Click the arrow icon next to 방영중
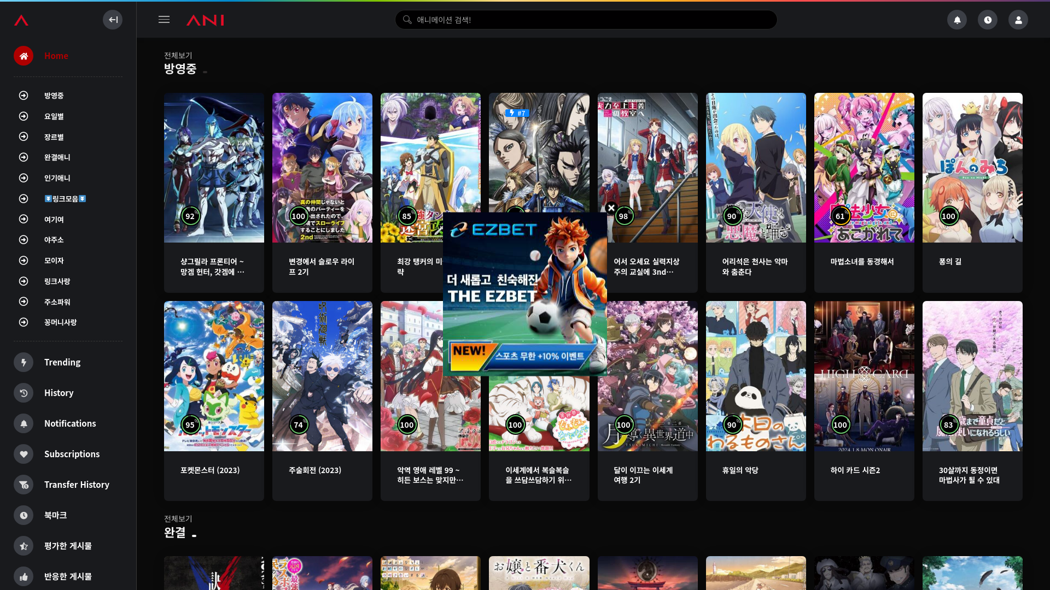 click(x=24, y=96)
